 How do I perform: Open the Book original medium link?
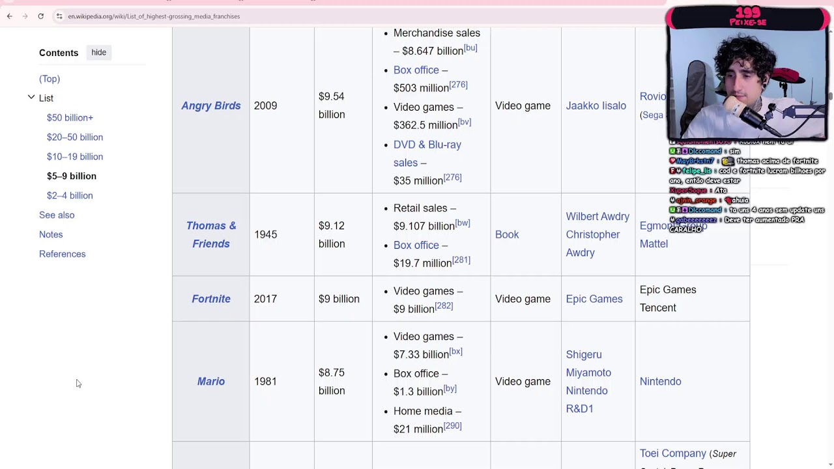pyautogui.click(x=507, y=234)
